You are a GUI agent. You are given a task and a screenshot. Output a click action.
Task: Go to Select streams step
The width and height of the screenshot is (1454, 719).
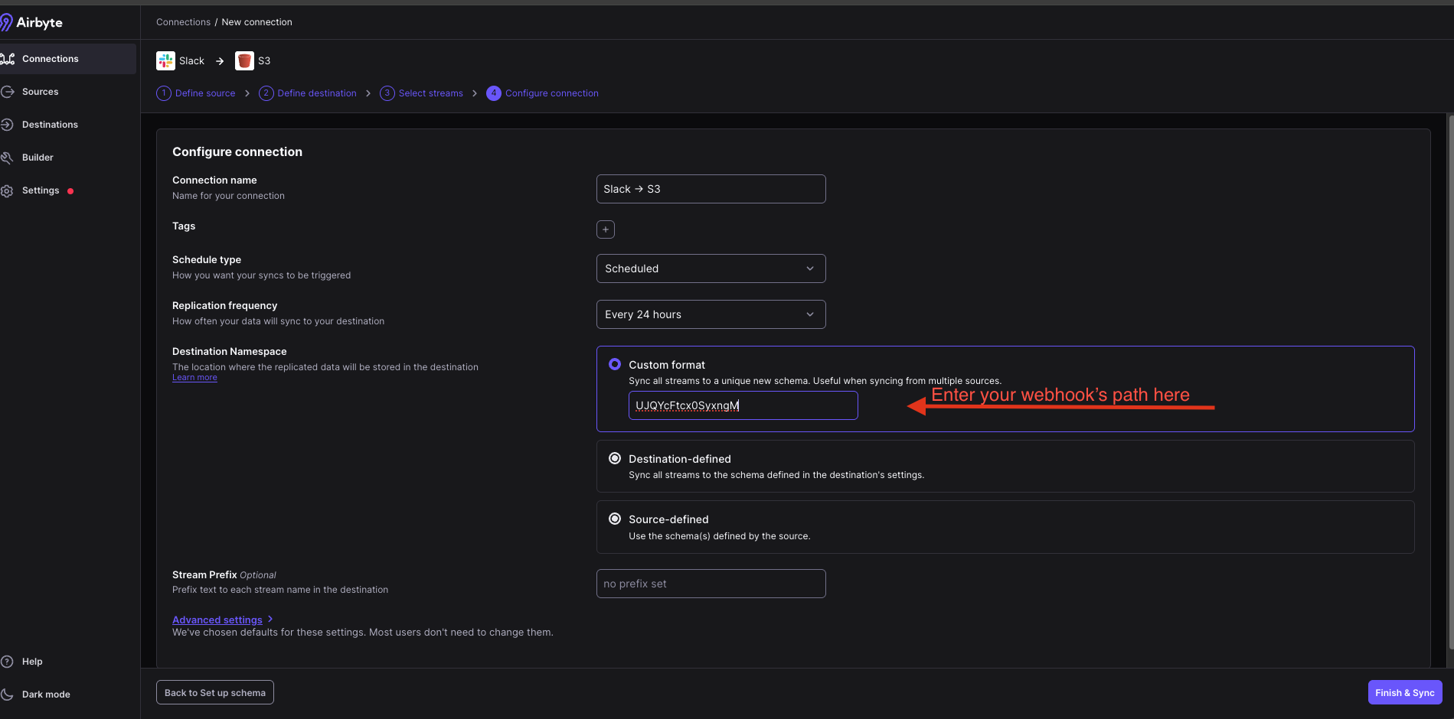[x=430, y=93]
